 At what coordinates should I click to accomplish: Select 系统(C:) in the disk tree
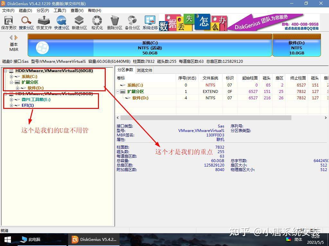(29, 77)
